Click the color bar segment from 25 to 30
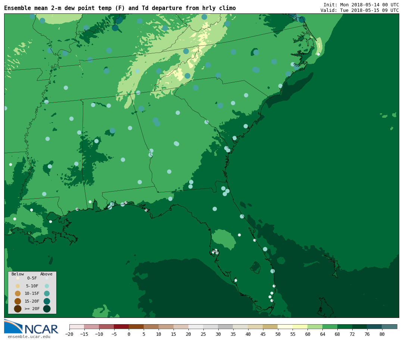Viewport: 403px width, 341px height. click(x=211, y=326)
